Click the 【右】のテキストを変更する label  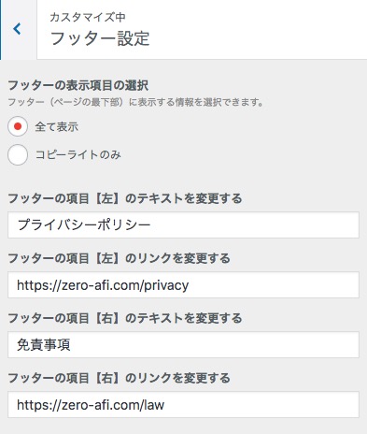point(125,318)
